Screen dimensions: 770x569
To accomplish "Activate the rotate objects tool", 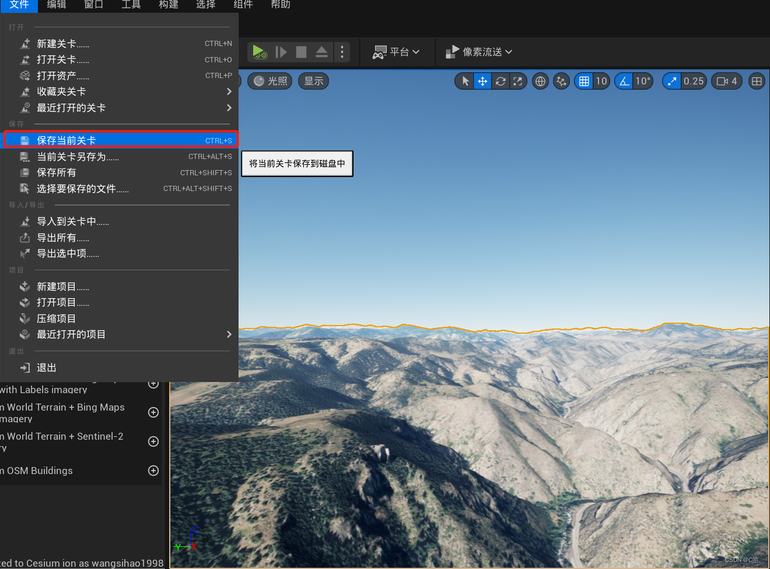I will (x=501, y=81).
